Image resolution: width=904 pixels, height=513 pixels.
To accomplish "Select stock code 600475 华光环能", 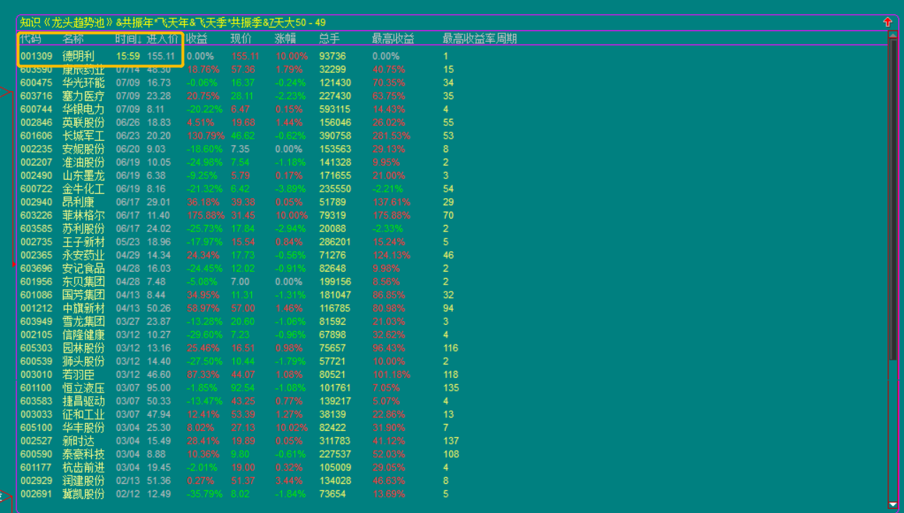I will click(35, 83).
